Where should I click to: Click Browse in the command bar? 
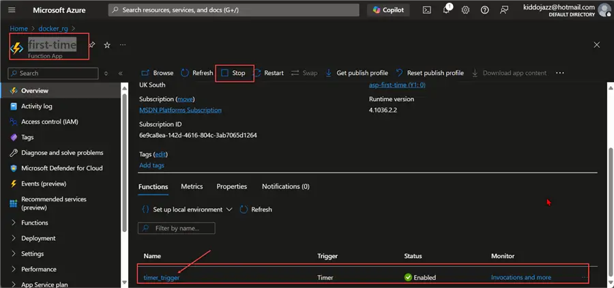(158, 73)
